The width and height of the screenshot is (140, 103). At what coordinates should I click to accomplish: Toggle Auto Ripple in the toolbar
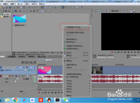(x=50, y=7)
